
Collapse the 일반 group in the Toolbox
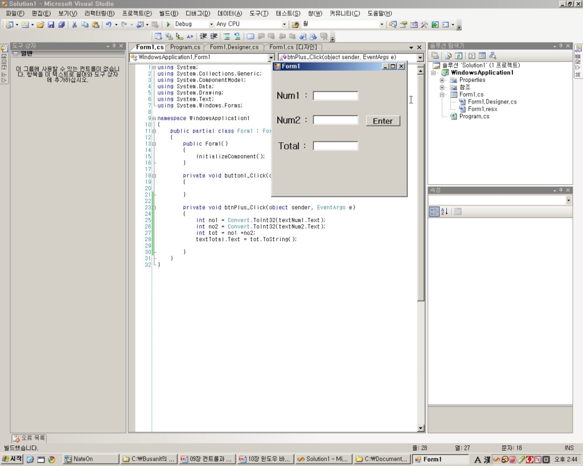click(15, 53)
